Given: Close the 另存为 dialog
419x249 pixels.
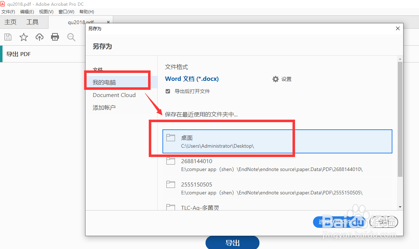Looking at the screenshot, I should (398, 28).
